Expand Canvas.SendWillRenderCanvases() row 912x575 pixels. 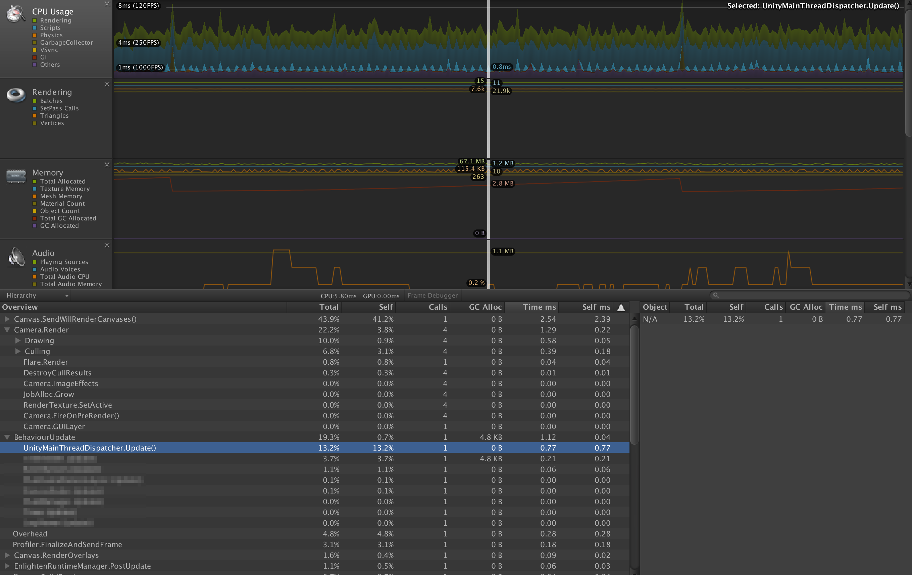click(x=7, y=319)
